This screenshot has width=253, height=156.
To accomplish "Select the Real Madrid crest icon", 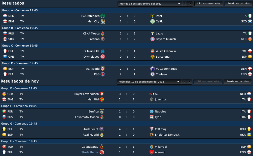I will (102, 135).
